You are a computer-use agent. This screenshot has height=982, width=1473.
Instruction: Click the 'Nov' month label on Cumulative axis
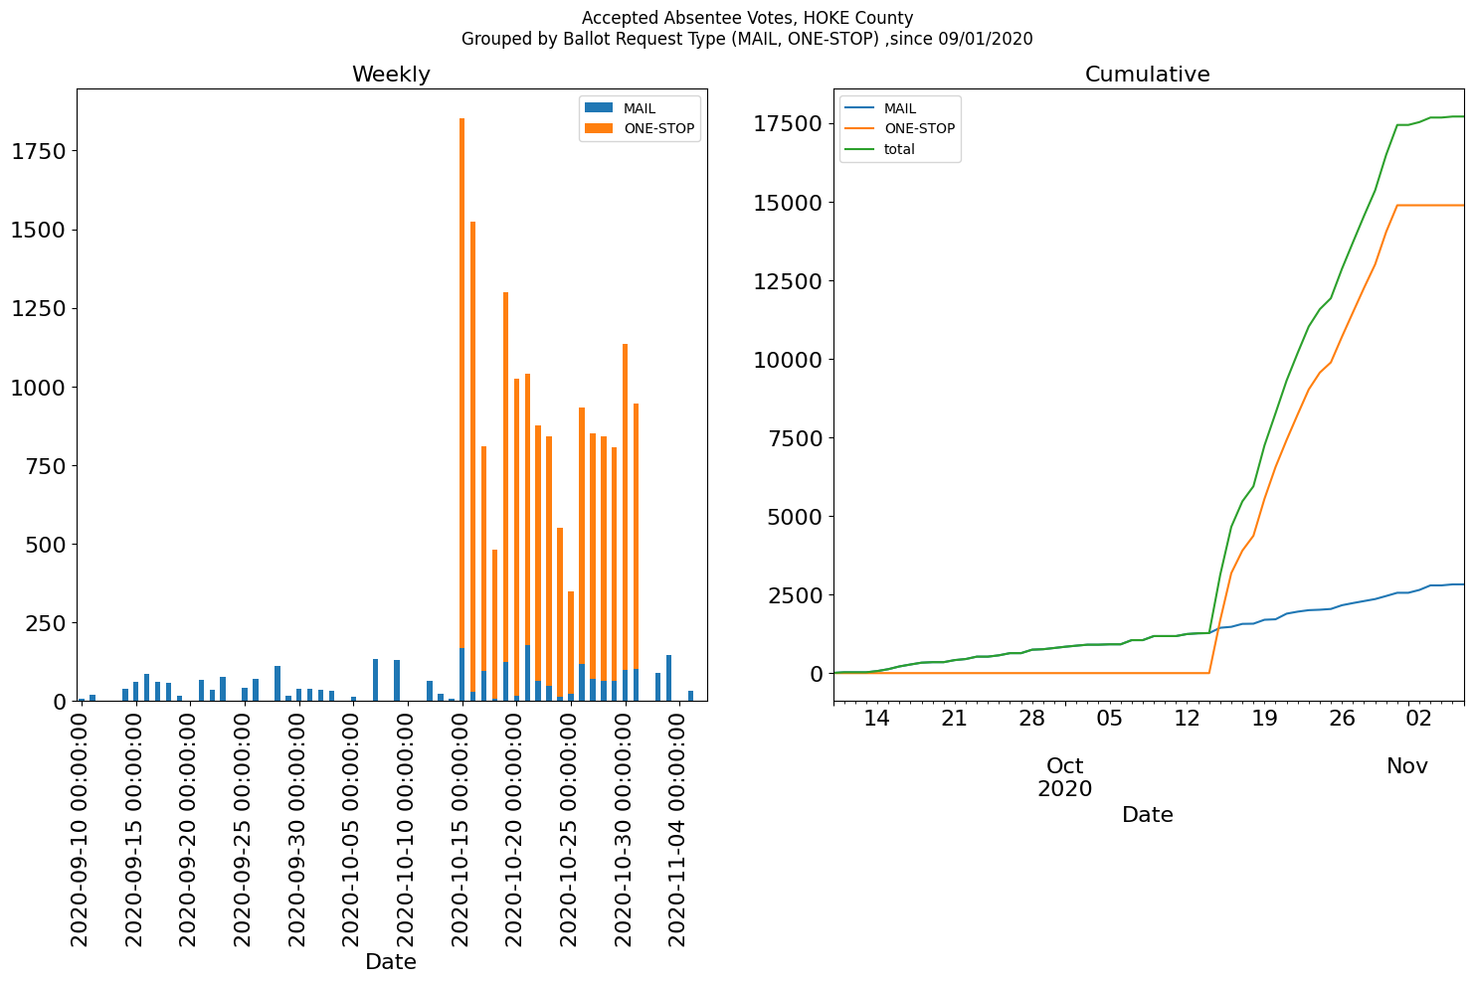(x=1407, y=766)
